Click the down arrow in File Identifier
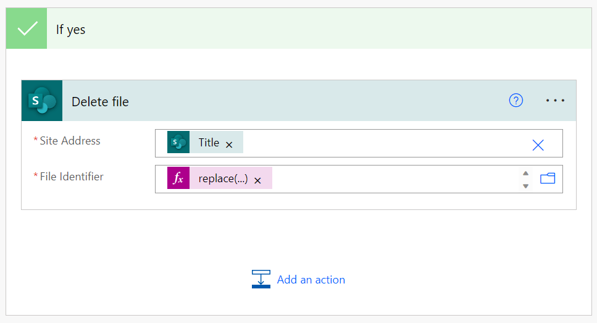The width and height of the screenshot is (597, 323). (x=525, y=185)
